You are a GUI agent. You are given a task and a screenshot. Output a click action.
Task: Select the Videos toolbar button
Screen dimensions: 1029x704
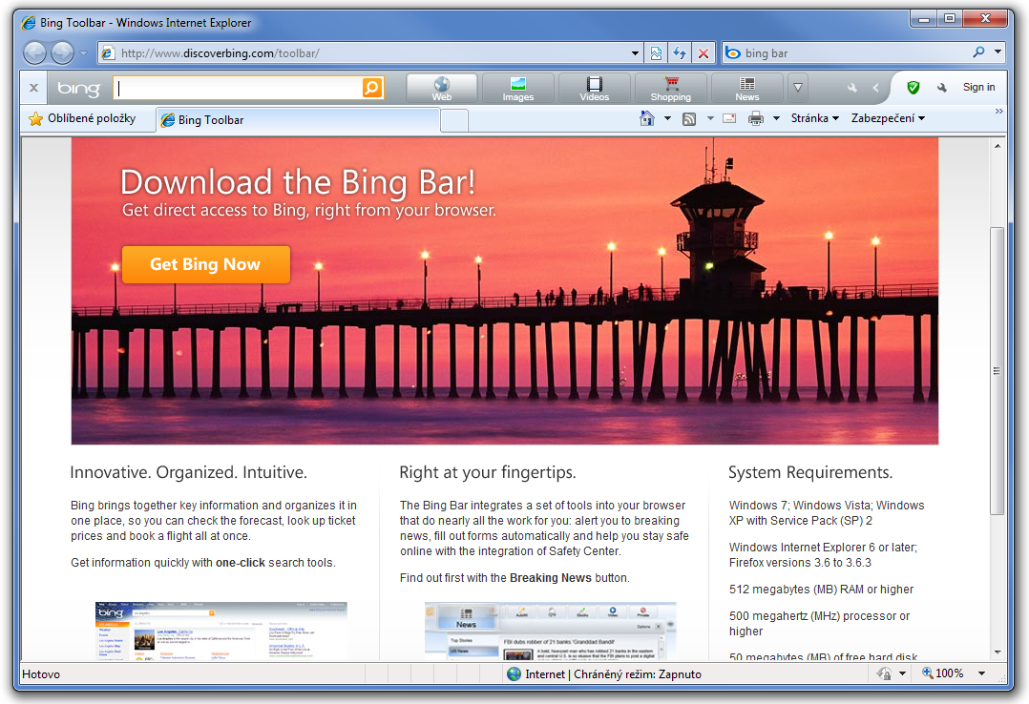[595, 88]
